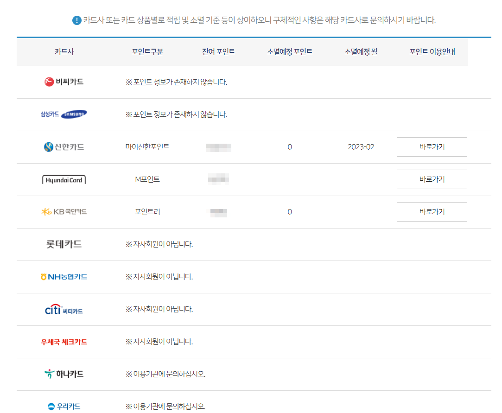502x413 pixels.
Task: Click the 삼성카드 Samsung logo
Action: (64, 114)
